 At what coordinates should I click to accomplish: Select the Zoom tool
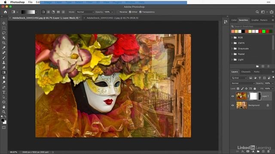4,112
